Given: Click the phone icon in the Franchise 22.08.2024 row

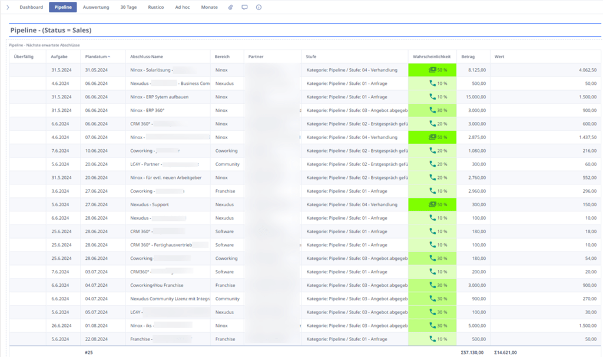Looking at the screenshot, I should (x=433, y=339).
